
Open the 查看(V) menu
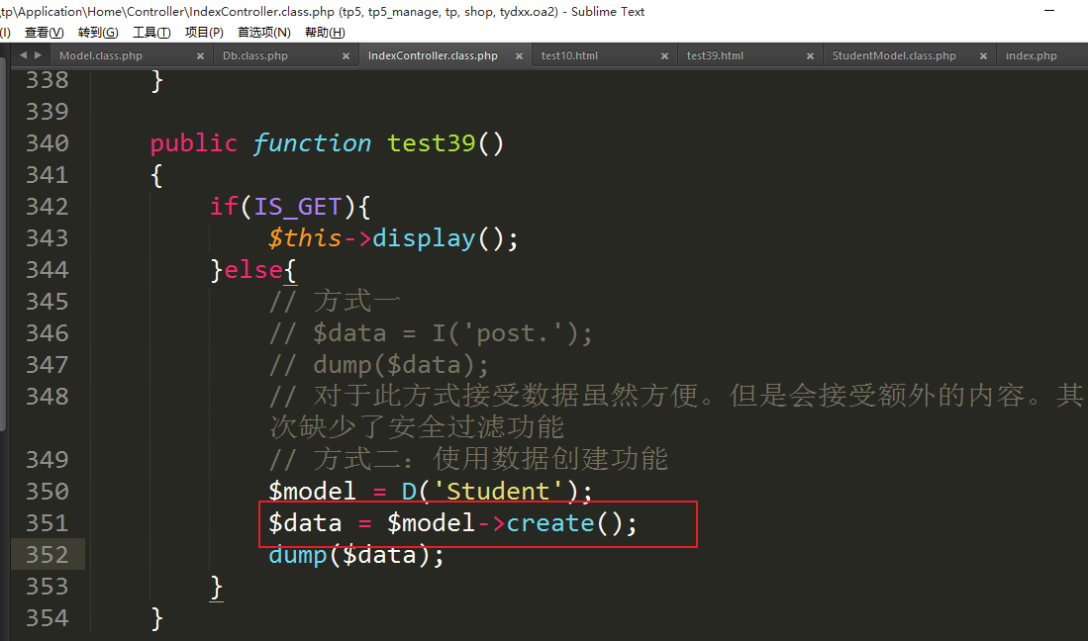tap(44, 33)
